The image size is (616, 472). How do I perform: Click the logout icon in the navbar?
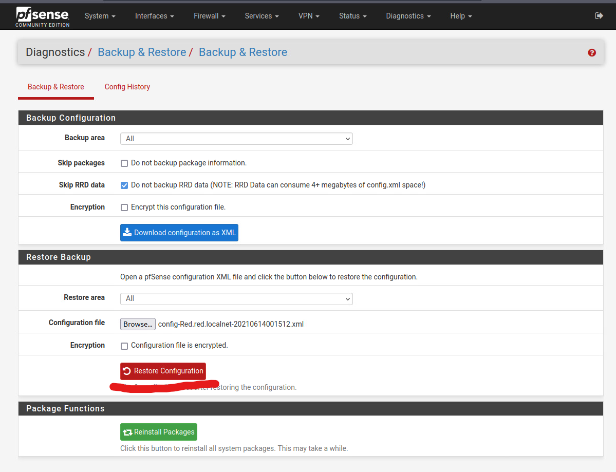coord(599,16)
